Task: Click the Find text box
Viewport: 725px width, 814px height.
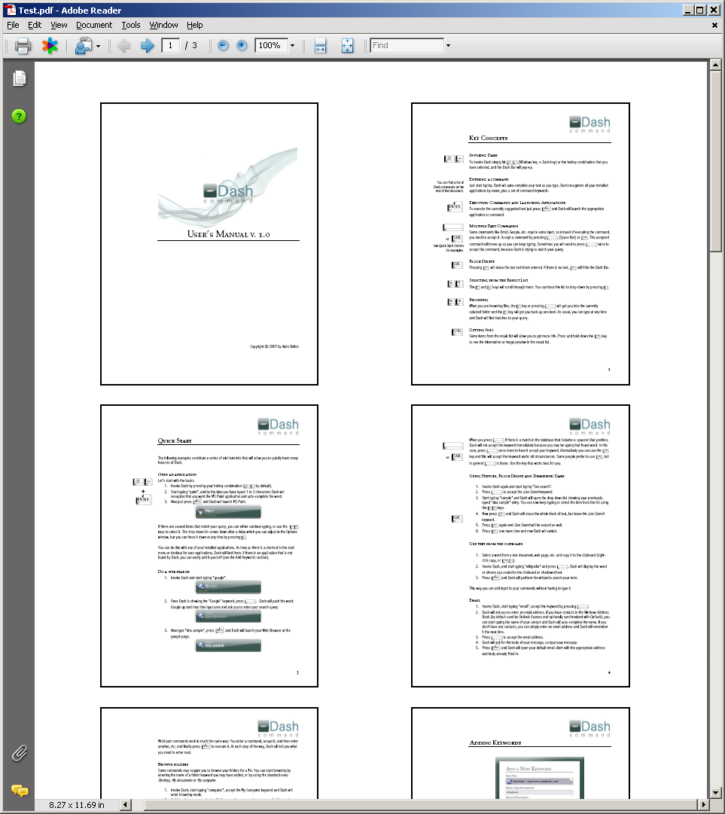Action: tap(407, 46)
